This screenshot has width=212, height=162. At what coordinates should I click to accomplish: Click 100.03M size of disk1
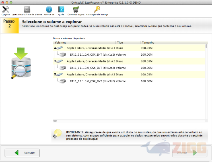[147, 48]
